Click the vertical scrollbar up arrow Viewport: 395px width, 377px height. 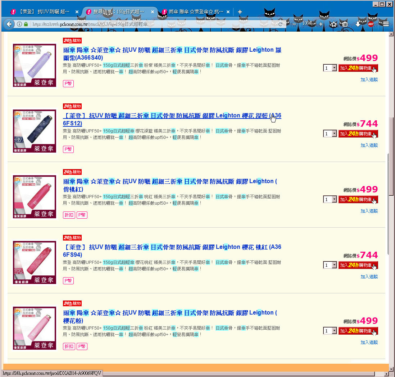[391, 34]
